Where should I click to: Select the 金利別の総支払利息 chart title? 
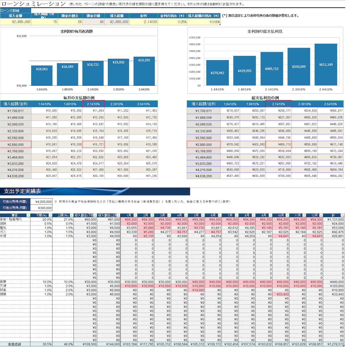(x=265, y=31)
